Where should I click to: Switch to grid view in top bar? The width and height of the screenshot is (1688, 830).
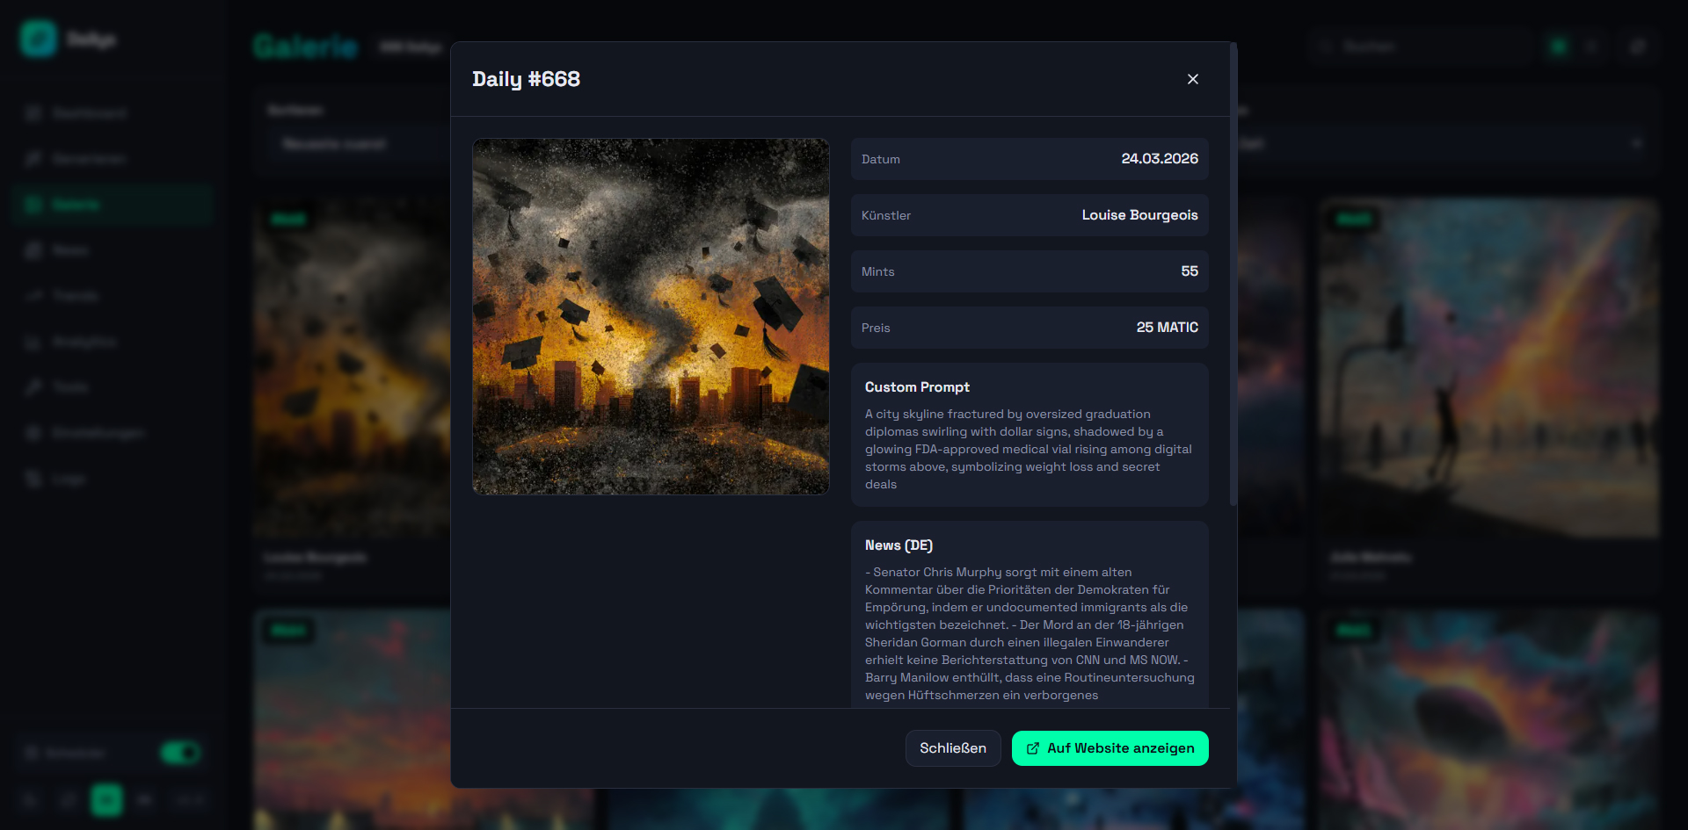(1559, 47)
